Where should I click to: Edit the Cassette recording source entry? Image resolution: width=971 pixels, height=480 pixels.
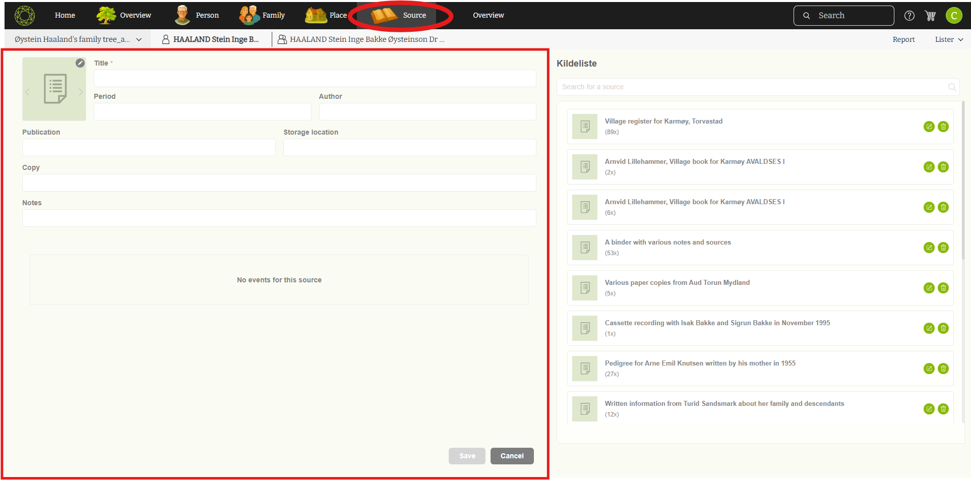click(x=929, y=328)
